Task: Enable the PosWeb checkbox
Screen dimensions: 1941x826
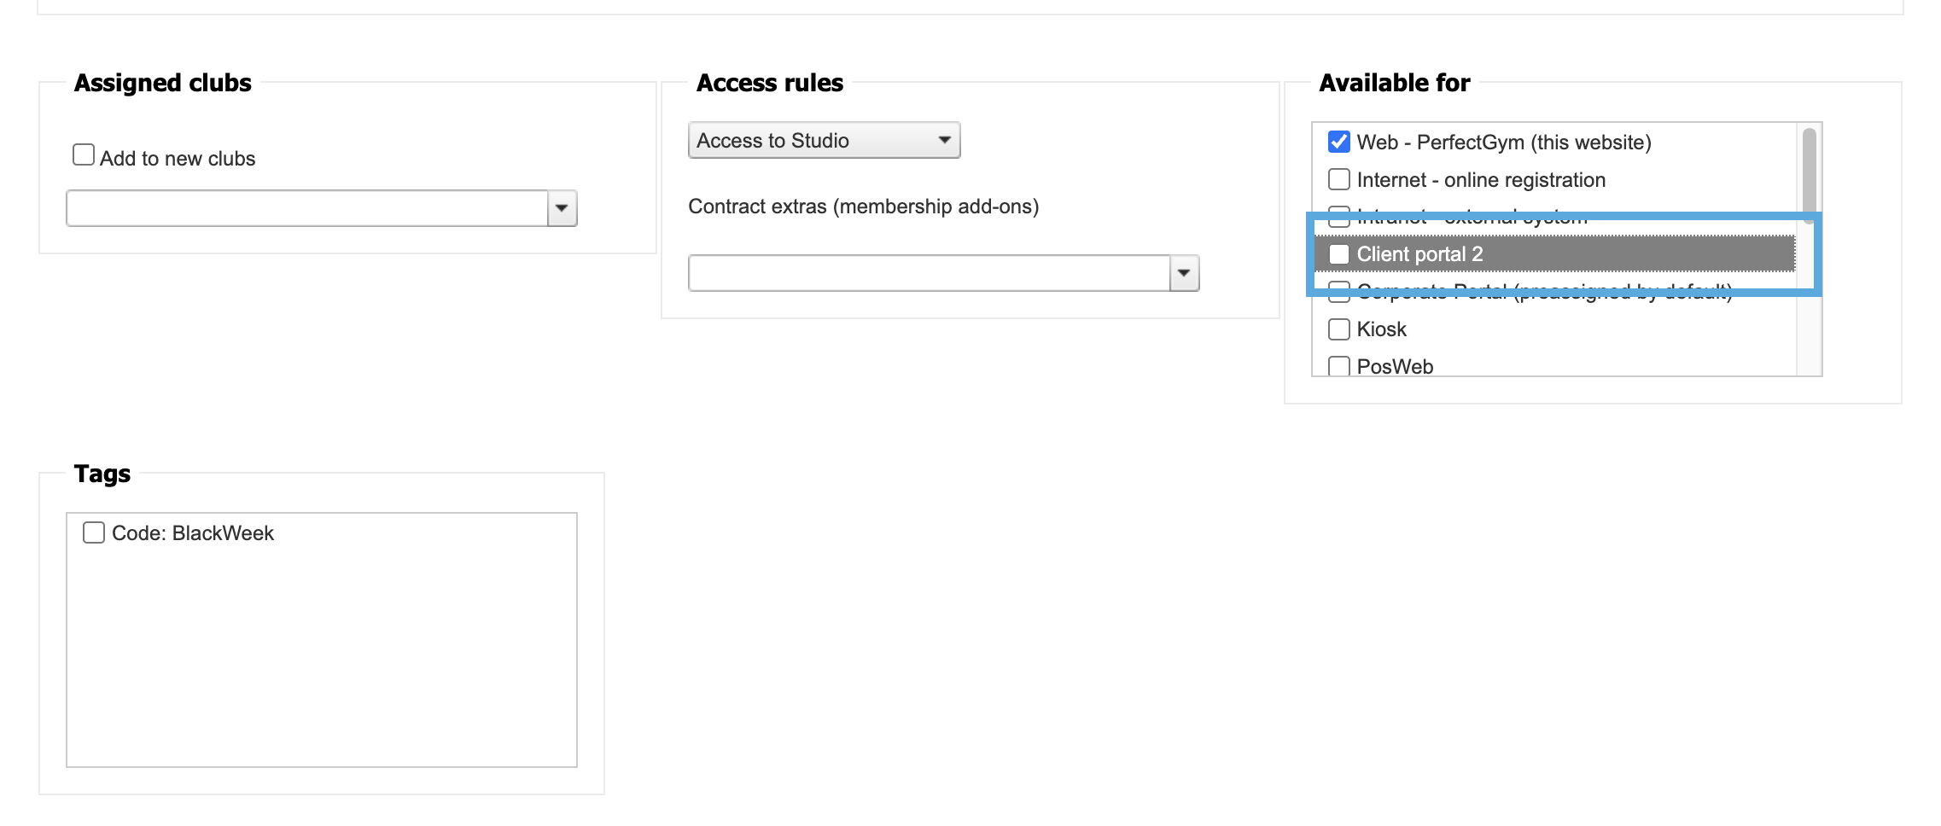Action: click(1338, 365)
